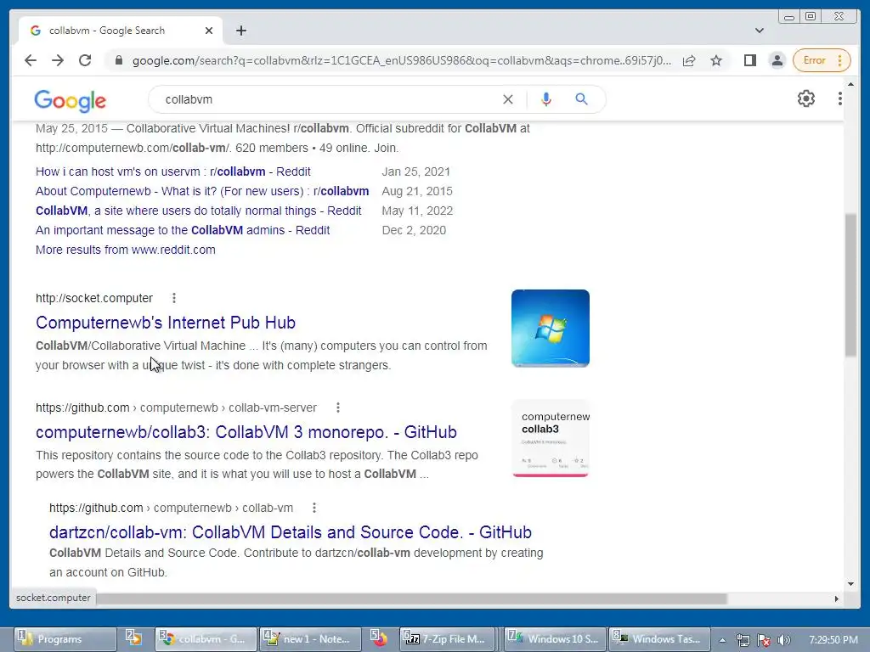Open Computernewb's Internet Pub Hub result
The height and width of the screenshot is (652, 870).
point(166,322)
